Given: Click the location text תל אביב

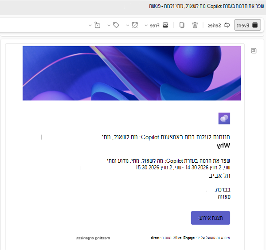Looking at the screenshot, I should click(219, 176).
